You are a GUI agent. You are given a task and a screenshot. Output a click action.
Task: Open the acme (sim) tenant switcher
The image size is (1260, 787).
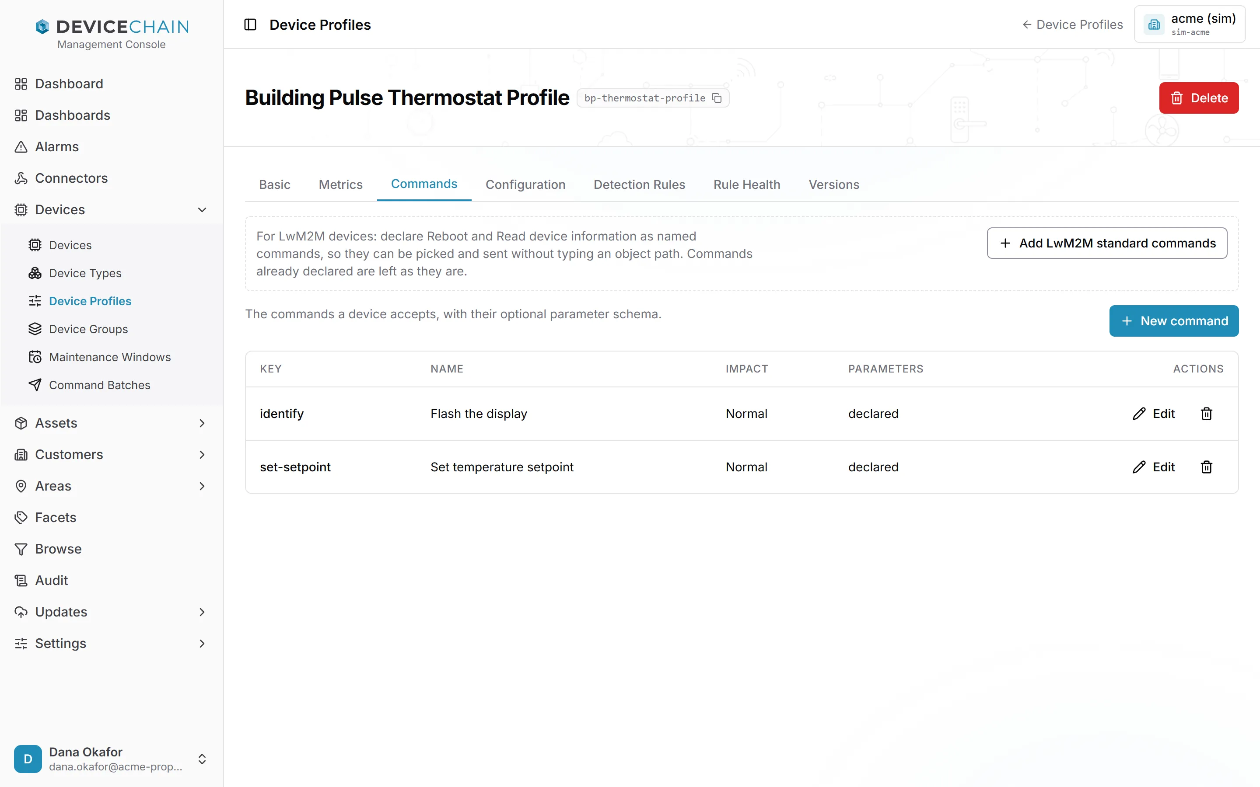[1189, 24]
